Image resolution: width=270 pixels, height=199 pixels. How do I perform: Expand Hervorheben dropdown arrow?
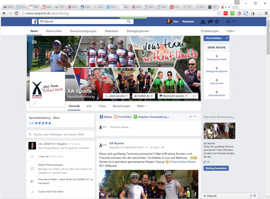click(227, 38)
